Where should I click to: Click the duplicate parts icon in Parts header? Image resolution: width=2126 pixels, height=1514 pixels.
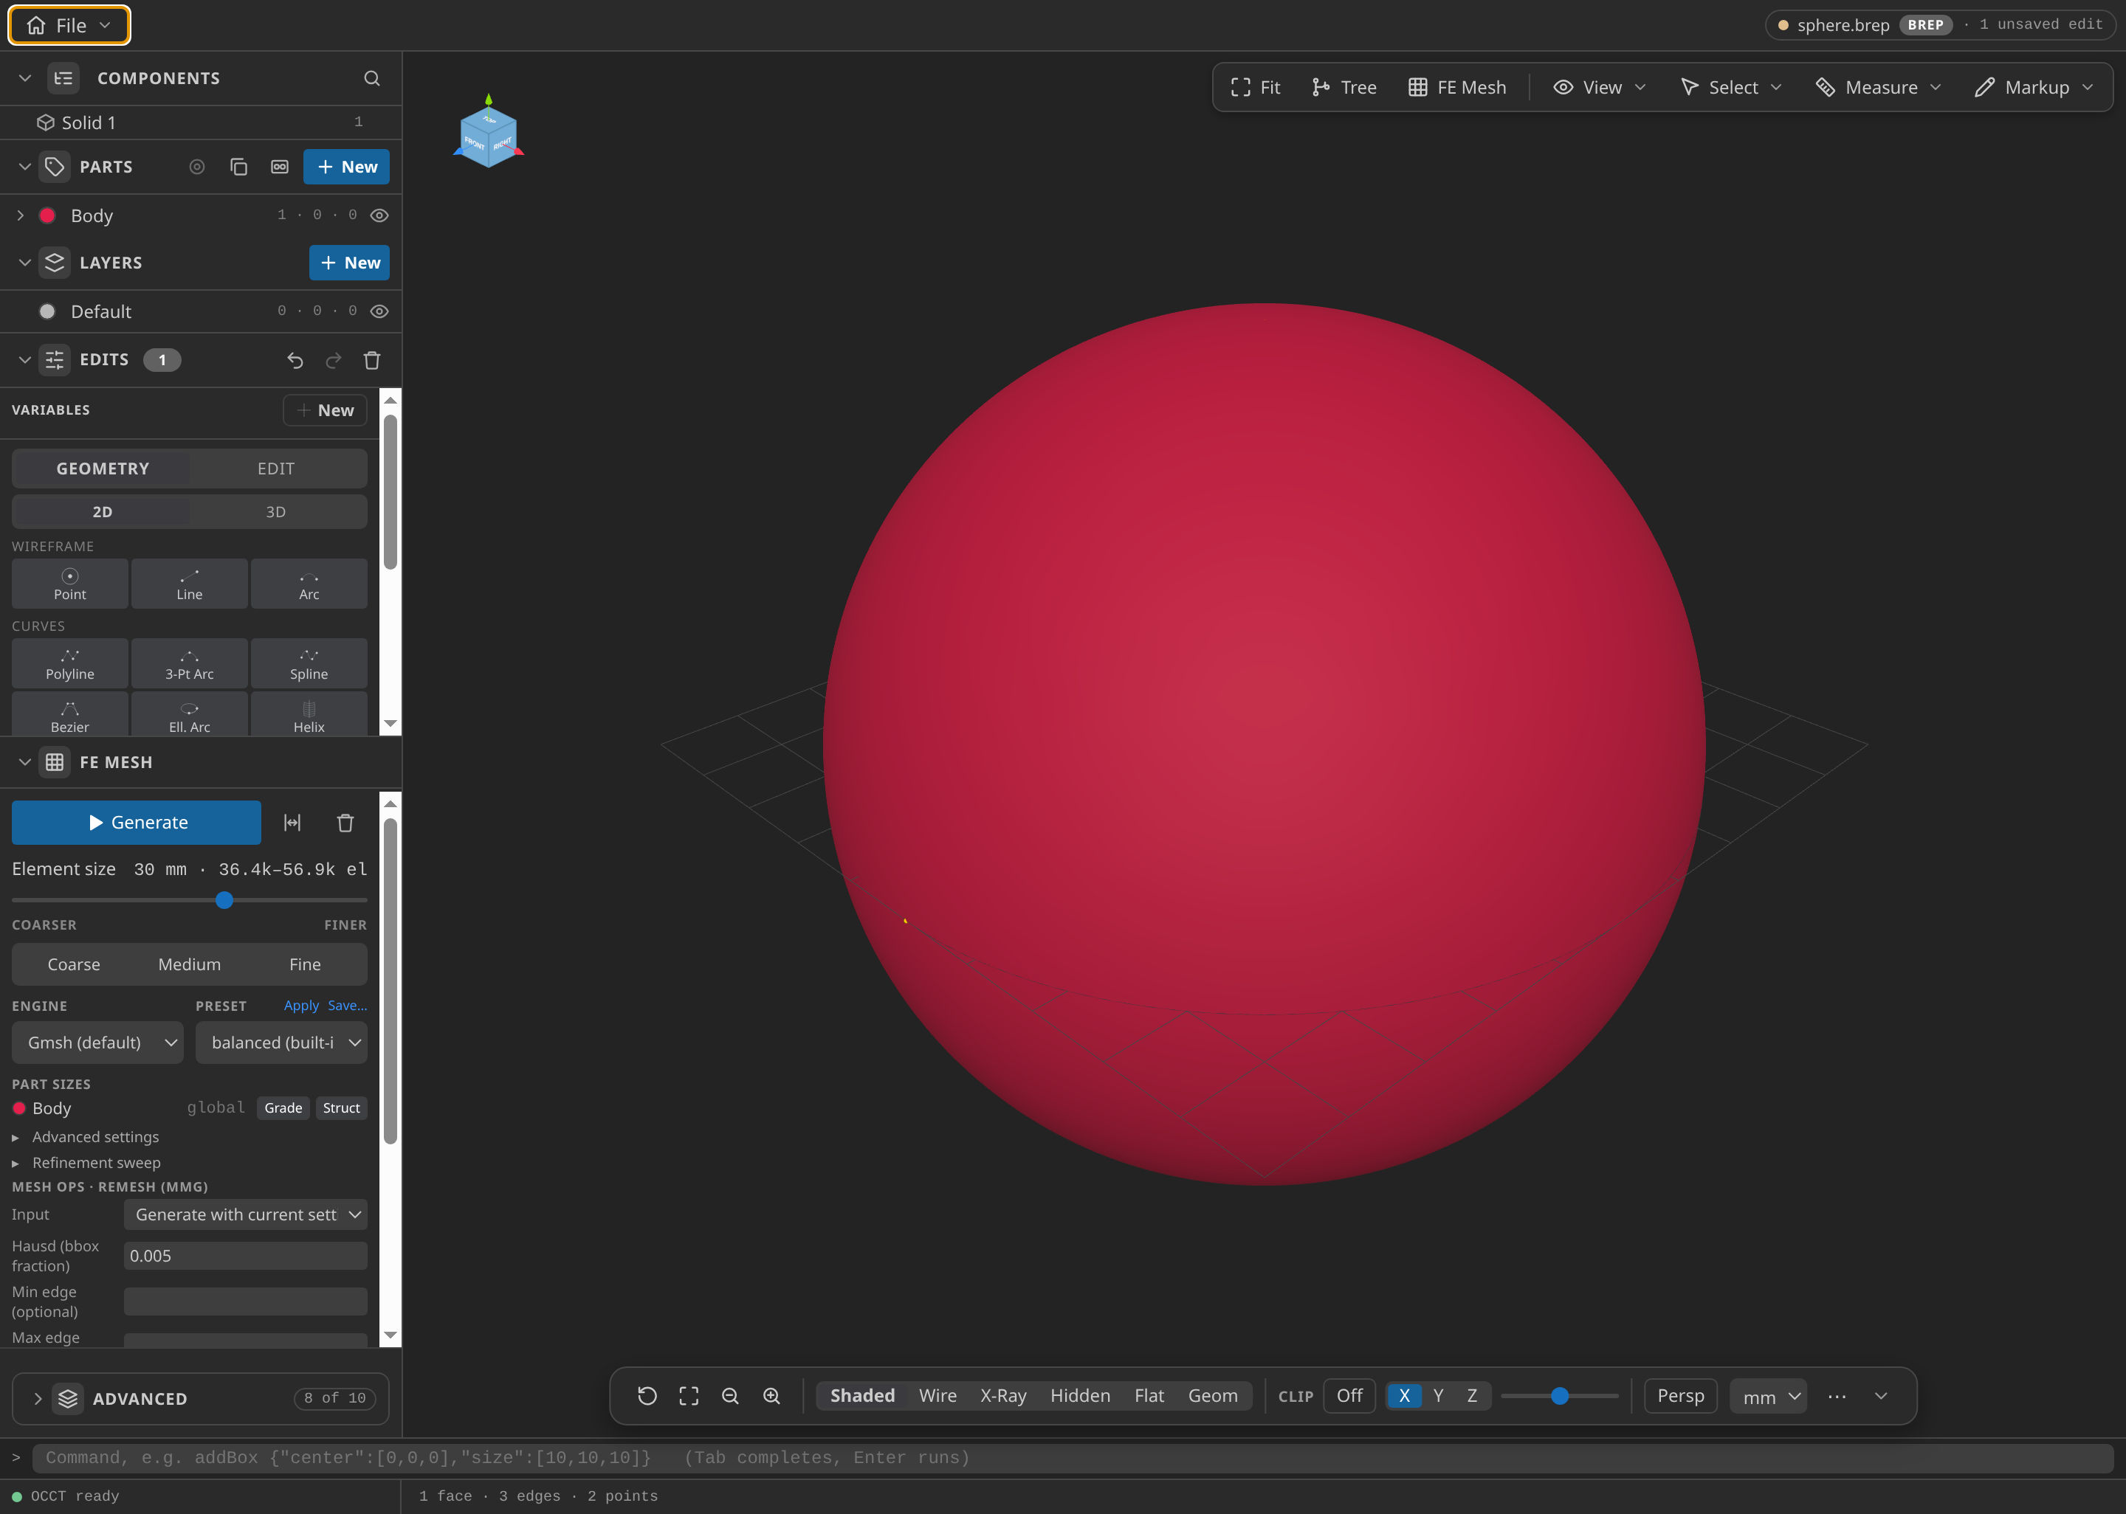238,167
